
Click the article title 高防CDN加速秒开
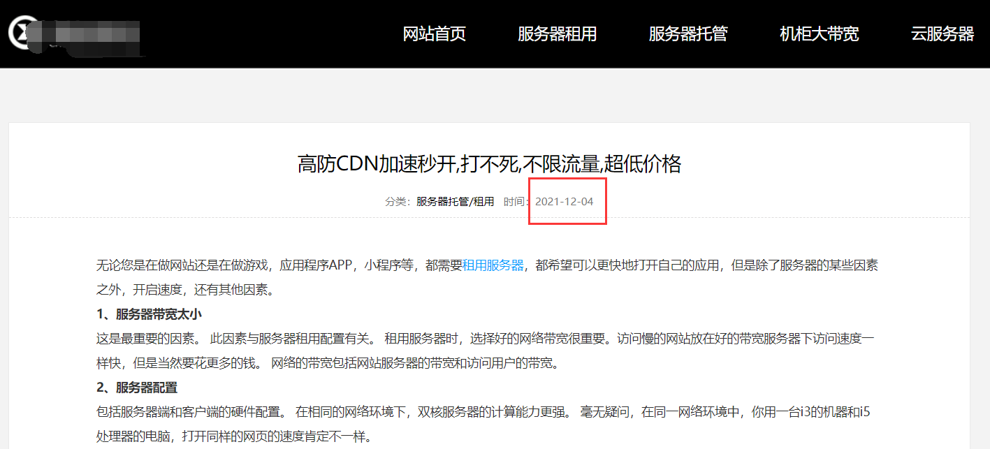(488, 164)
